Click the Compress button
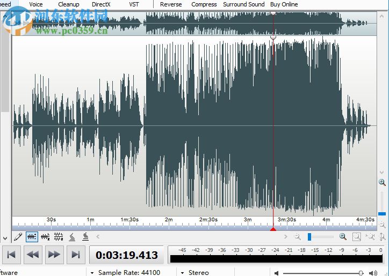Viewport: 389px width, 276px height. tap(204, 4)
